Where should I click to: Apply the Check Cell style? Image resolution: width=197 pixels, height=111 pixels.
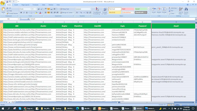coord(141,12)
